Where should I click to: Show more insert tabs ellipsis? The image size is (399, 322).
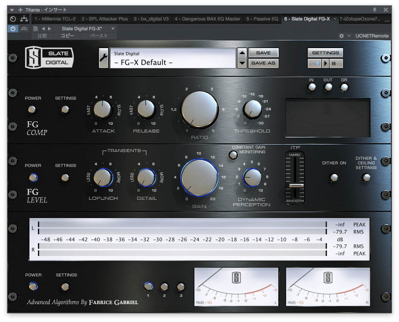pos(387,20)
